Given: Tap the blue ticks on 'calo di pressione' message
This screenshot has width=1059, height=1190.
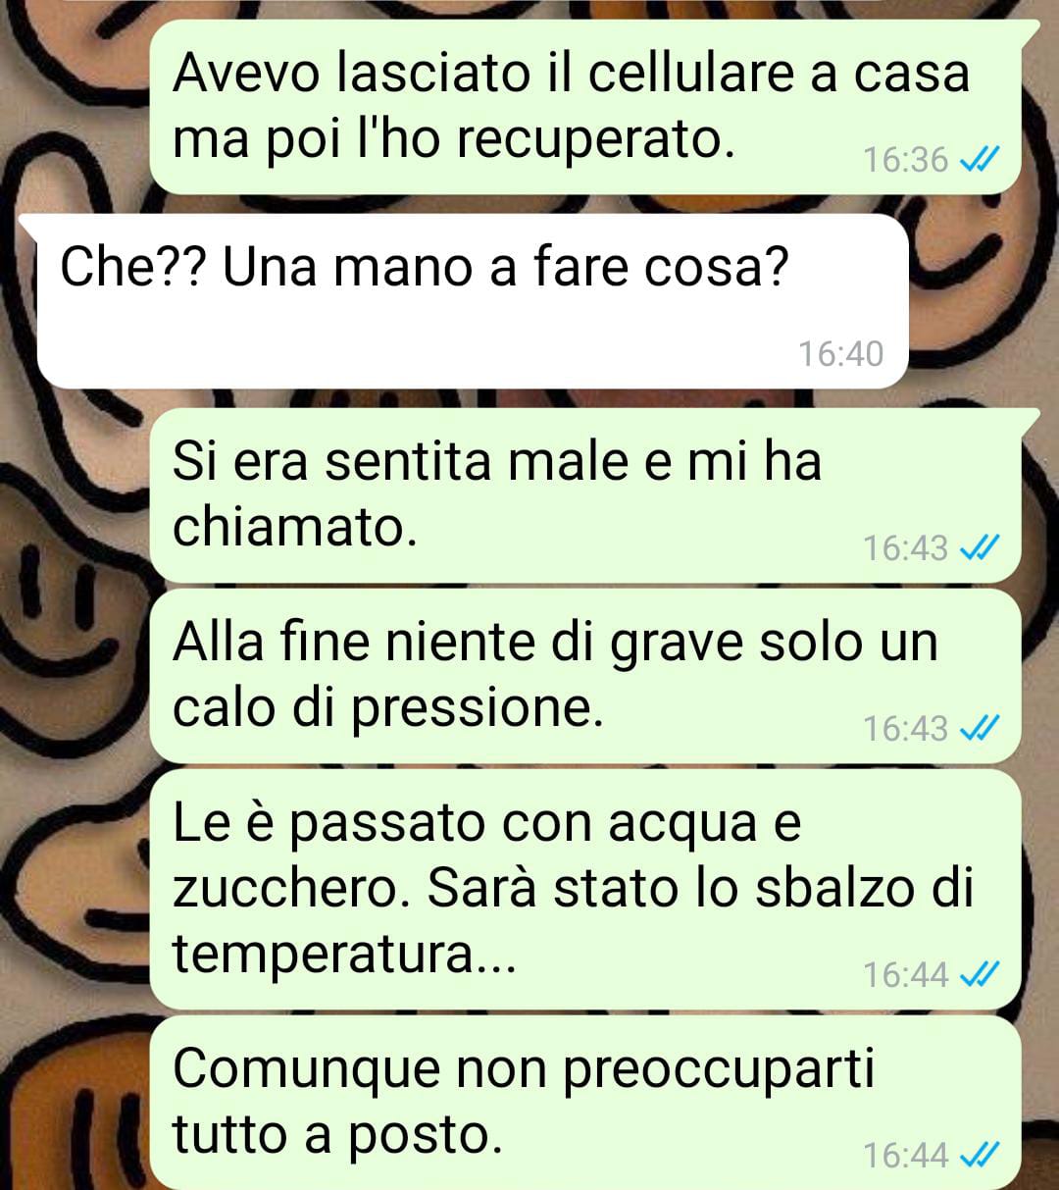Looking at the screenshot, I should click(980, 728).
